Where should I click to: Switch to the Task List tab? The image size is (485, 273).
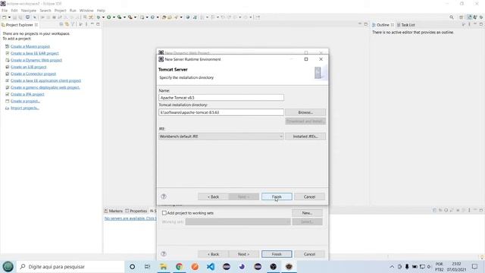(x=406, y=25)
